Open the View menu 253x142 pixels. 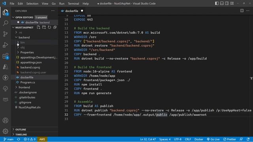[45, 4]
